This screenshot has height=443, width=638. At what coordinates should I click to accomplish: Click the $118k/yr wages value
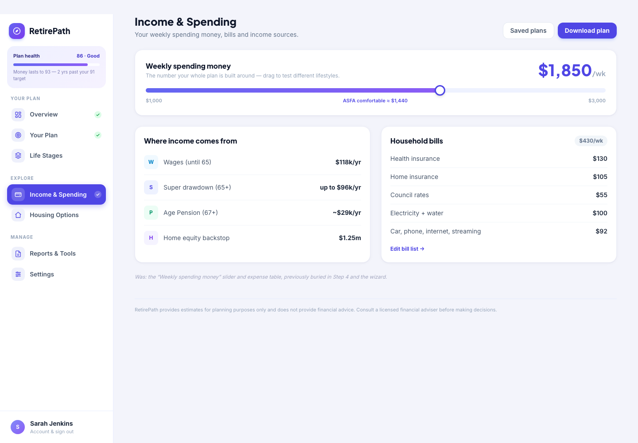(x=348, y=162)
